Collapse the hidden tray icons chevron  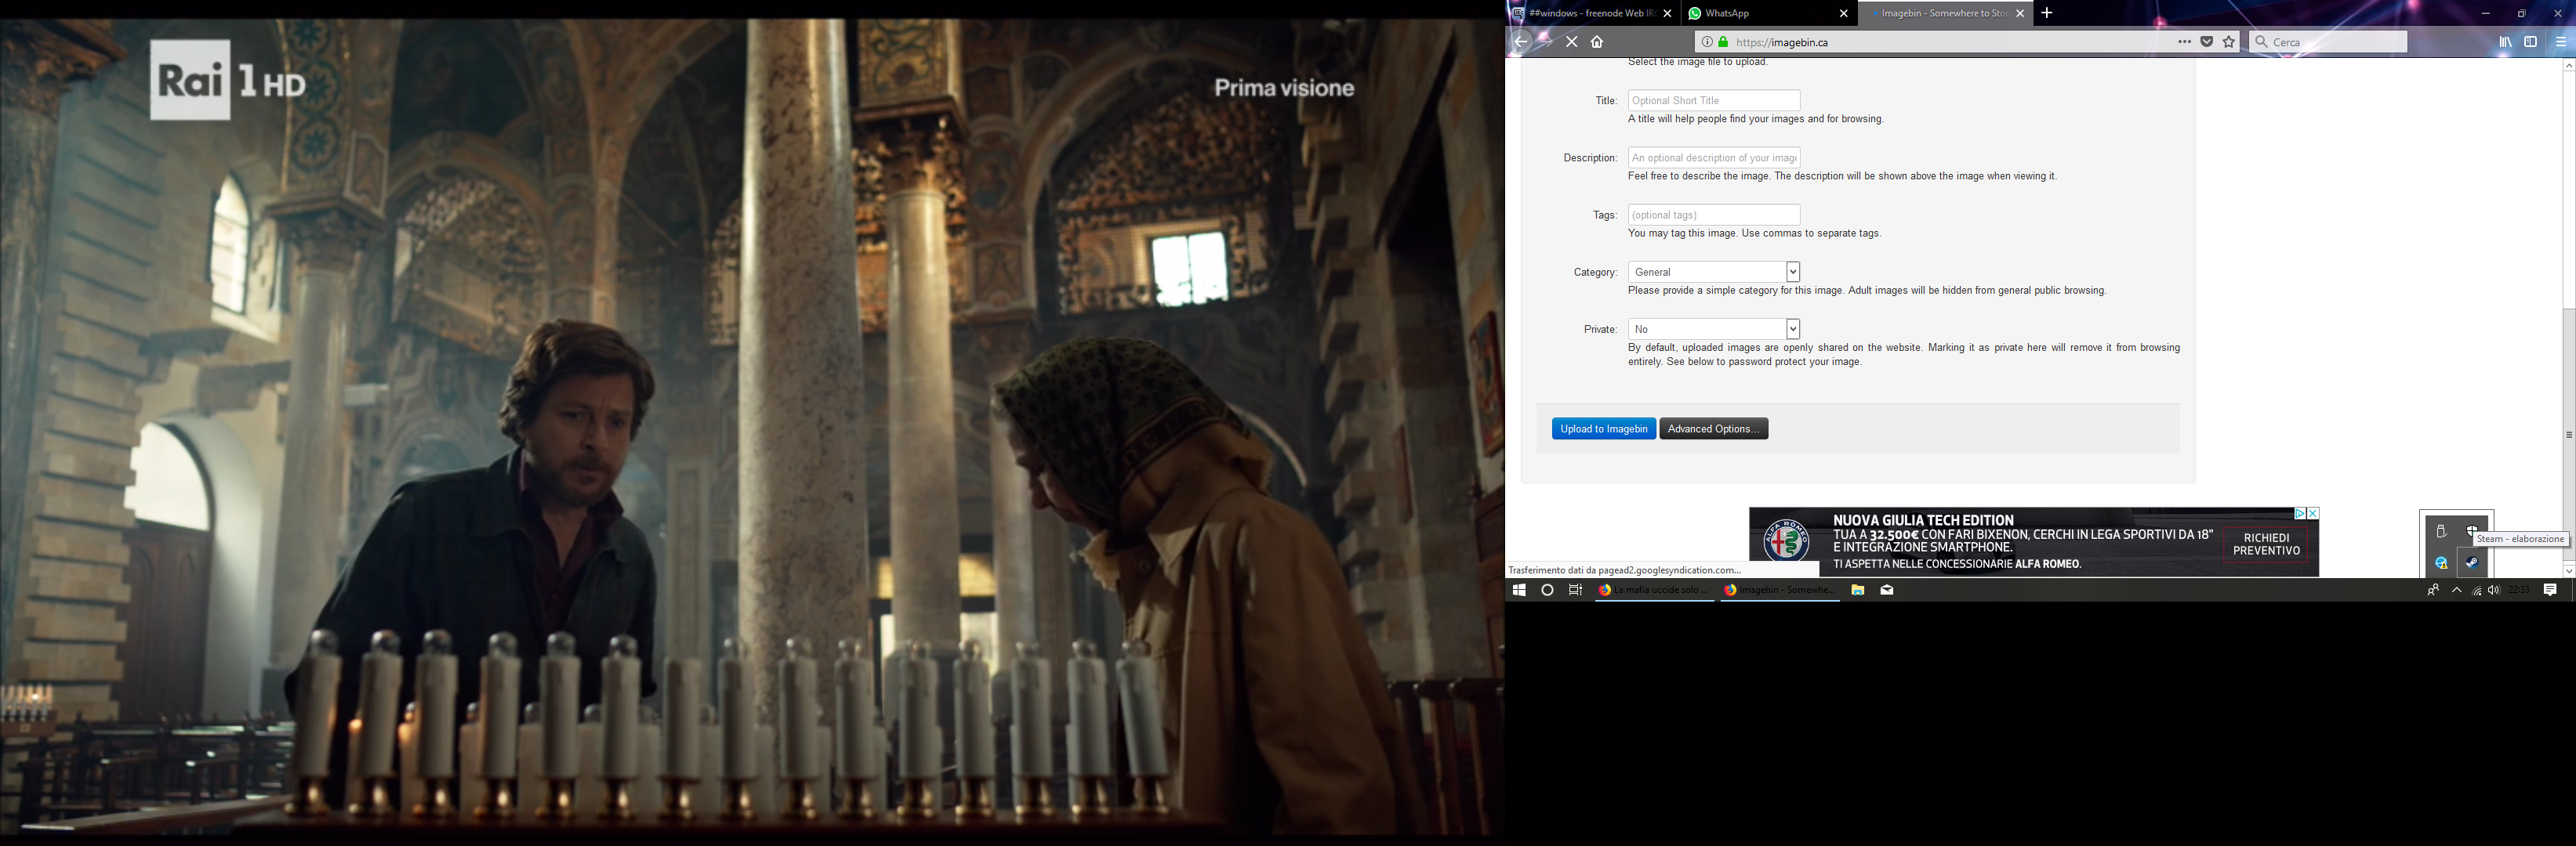click(2457, 591)
